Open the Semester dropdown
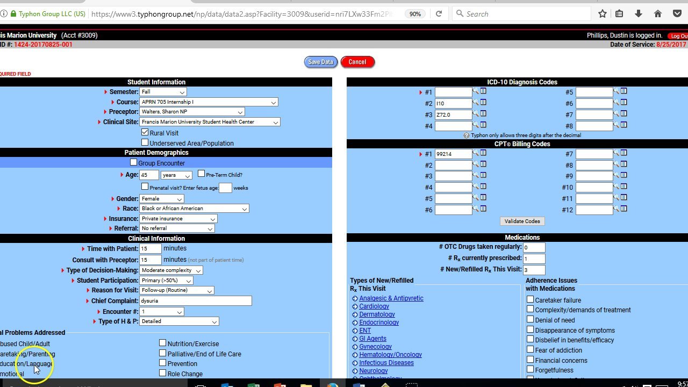This screenshot has width=688, height=387. 163,92
